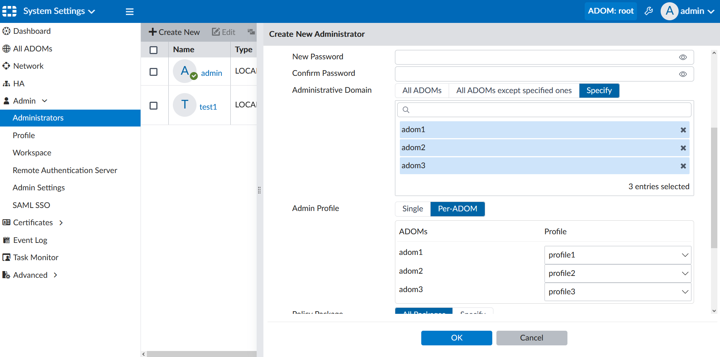
Task: Select the All ADOMs domain option
Action: point(422,90)
